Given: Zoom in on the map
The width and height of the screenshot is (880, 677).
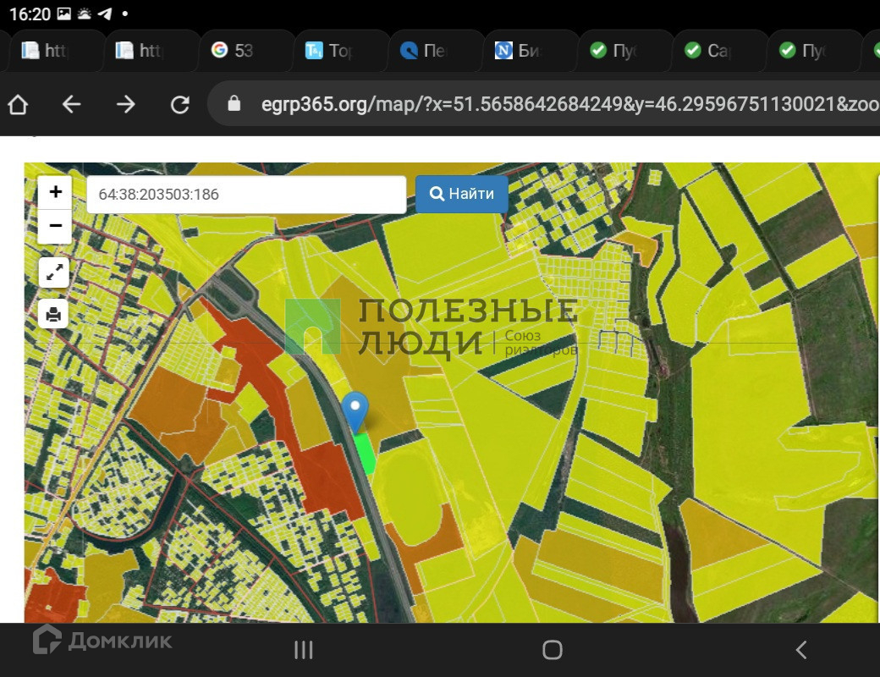Looking at the screenshot, I should tap(55, 192).
